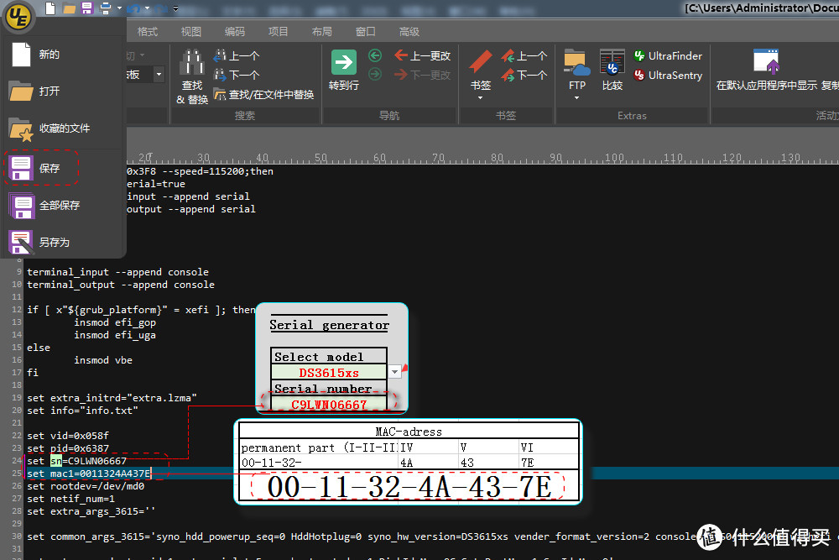Screen dimensions: 839x560
Task: Click the 4A cell under column IV
Action: point(429,462)
